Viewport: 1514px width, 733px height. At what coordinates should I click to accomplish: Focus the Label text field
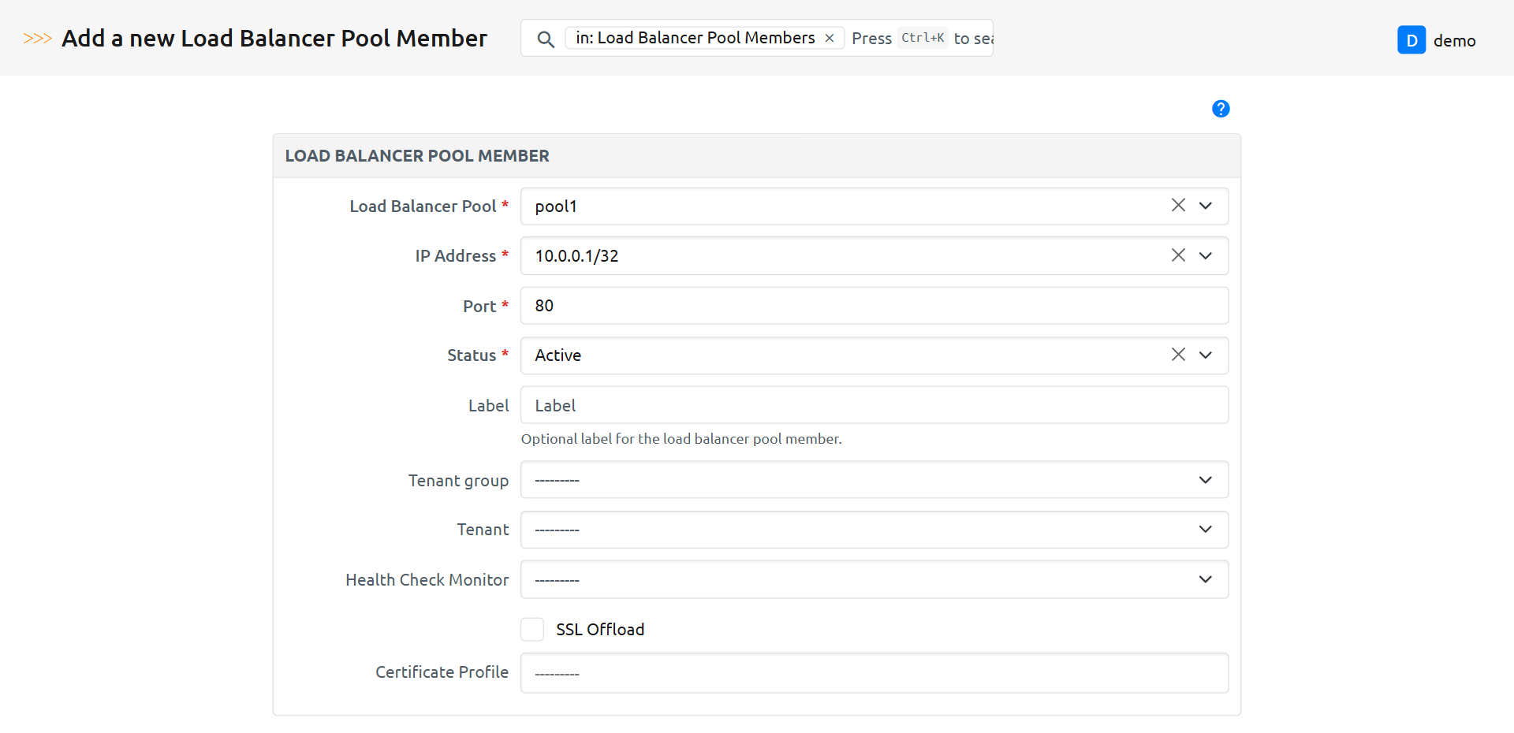(x=874, y=405)
